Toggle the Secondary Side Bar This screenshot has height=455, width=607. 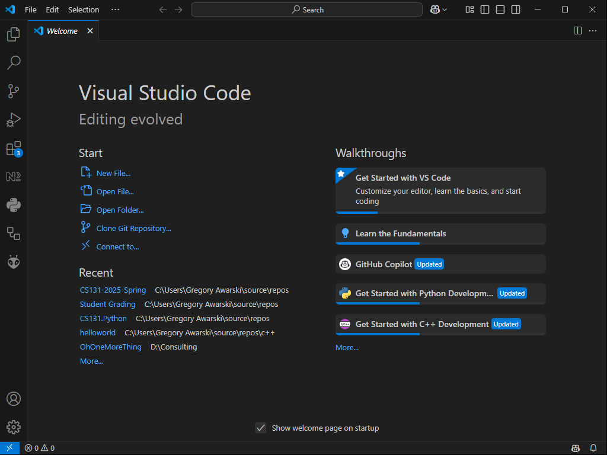516,9
